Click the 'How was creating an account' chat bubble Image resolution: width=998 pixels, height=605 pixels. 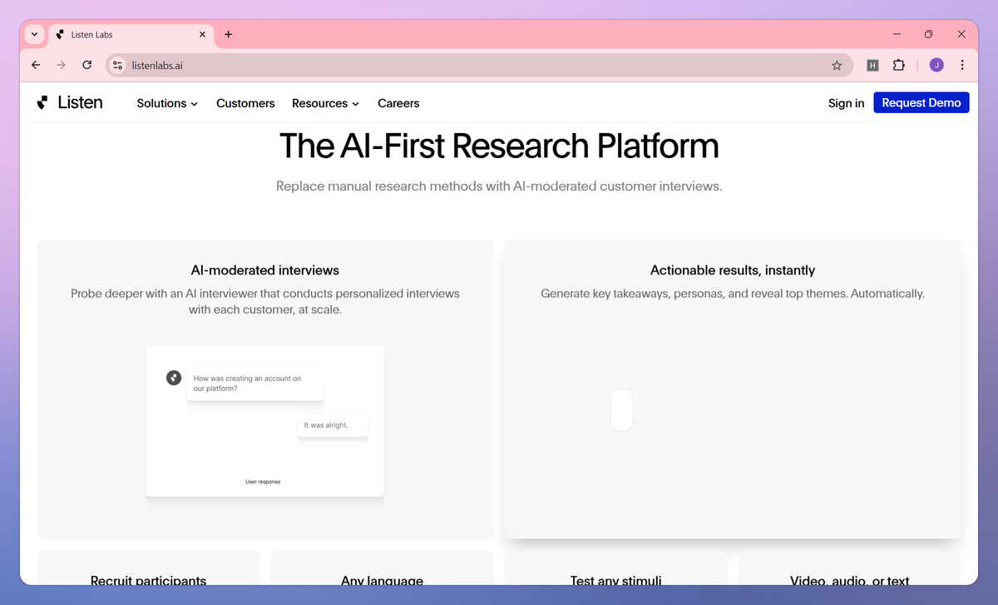coord(255,384)
